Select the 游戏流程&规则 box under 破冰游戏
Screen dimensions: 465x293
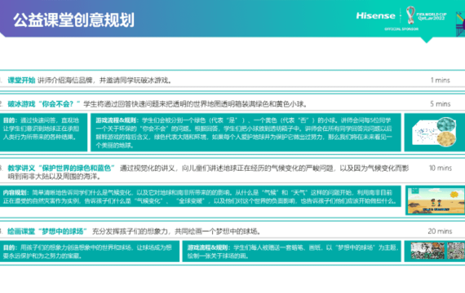246,133
